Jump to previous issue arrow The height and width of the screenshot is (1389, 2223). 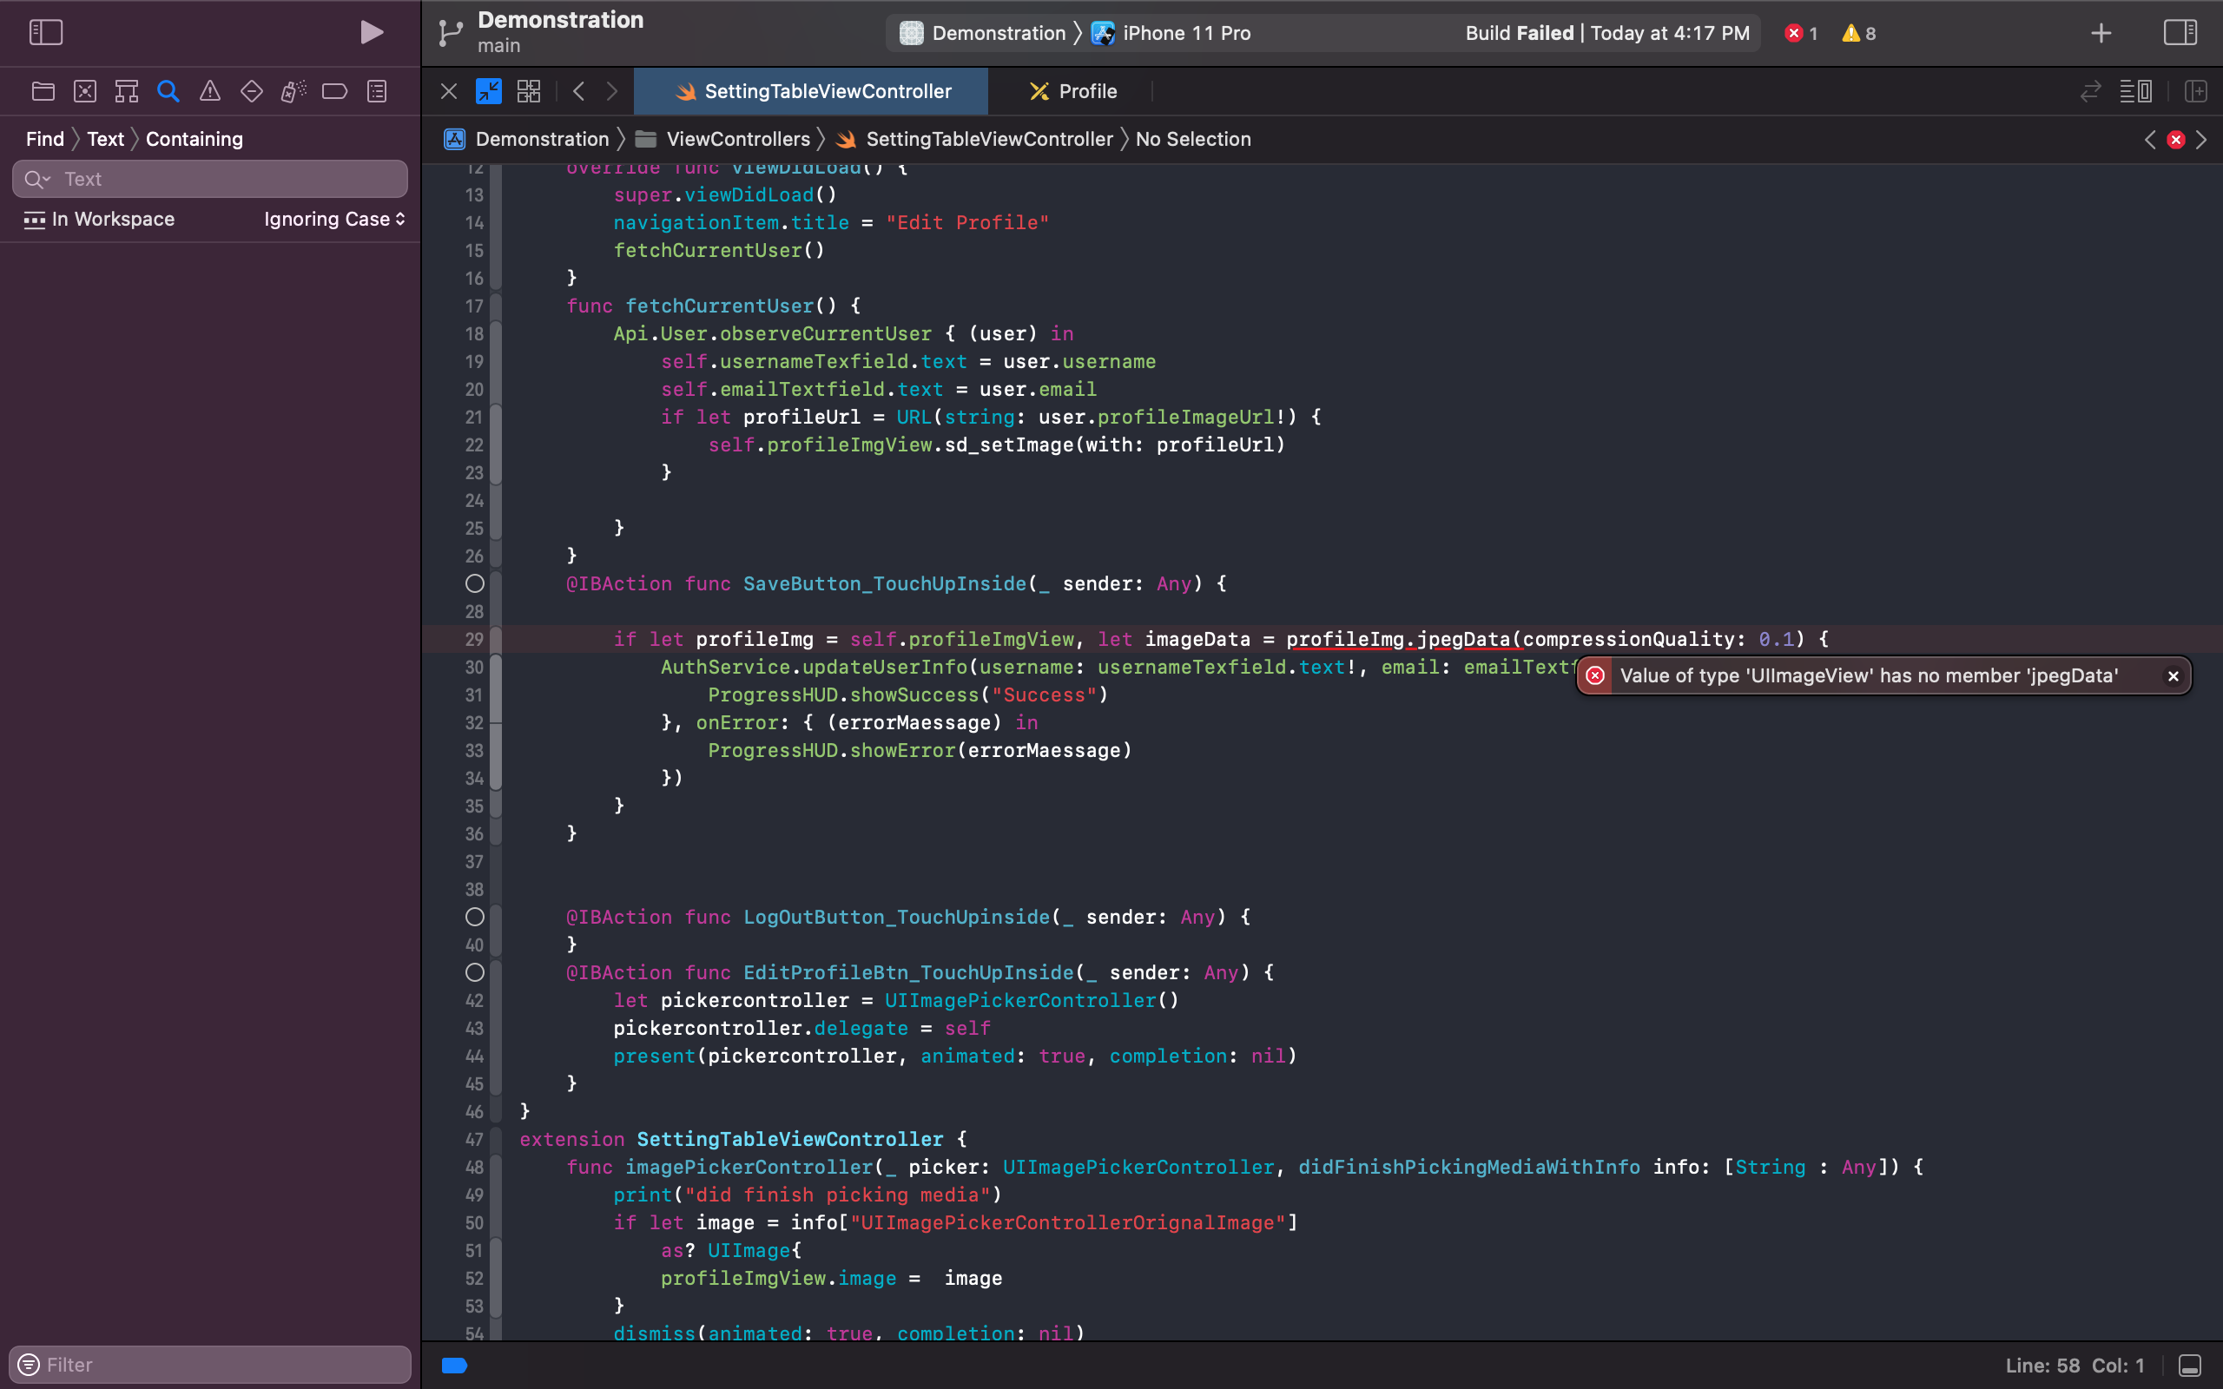(2149, 140)
